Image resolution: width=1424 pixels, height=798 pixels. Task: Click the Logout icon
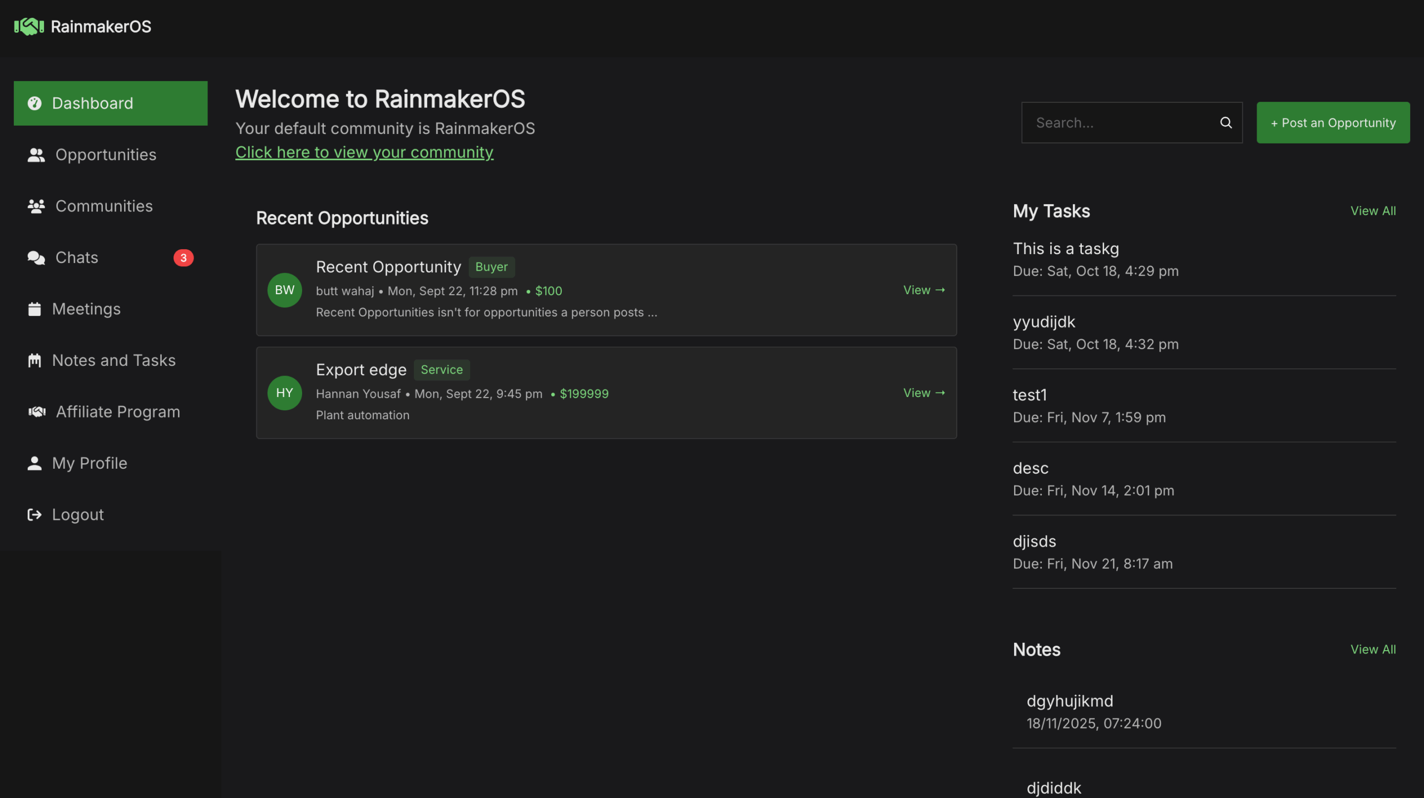pyautogui.click(x=35, y=514)
